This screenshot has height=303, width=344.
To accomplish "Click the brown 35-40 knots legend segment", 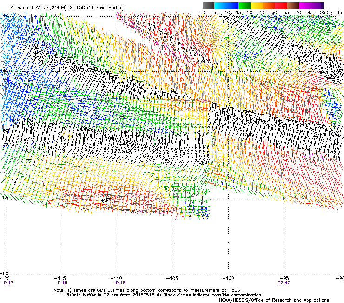I will click(293, 6).
